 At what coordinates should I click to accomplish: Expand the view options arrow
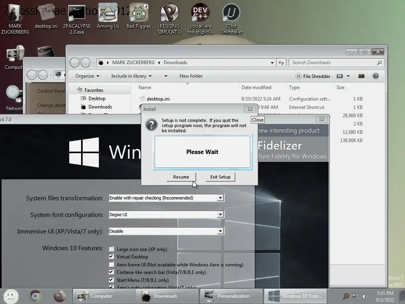point(348,76)
